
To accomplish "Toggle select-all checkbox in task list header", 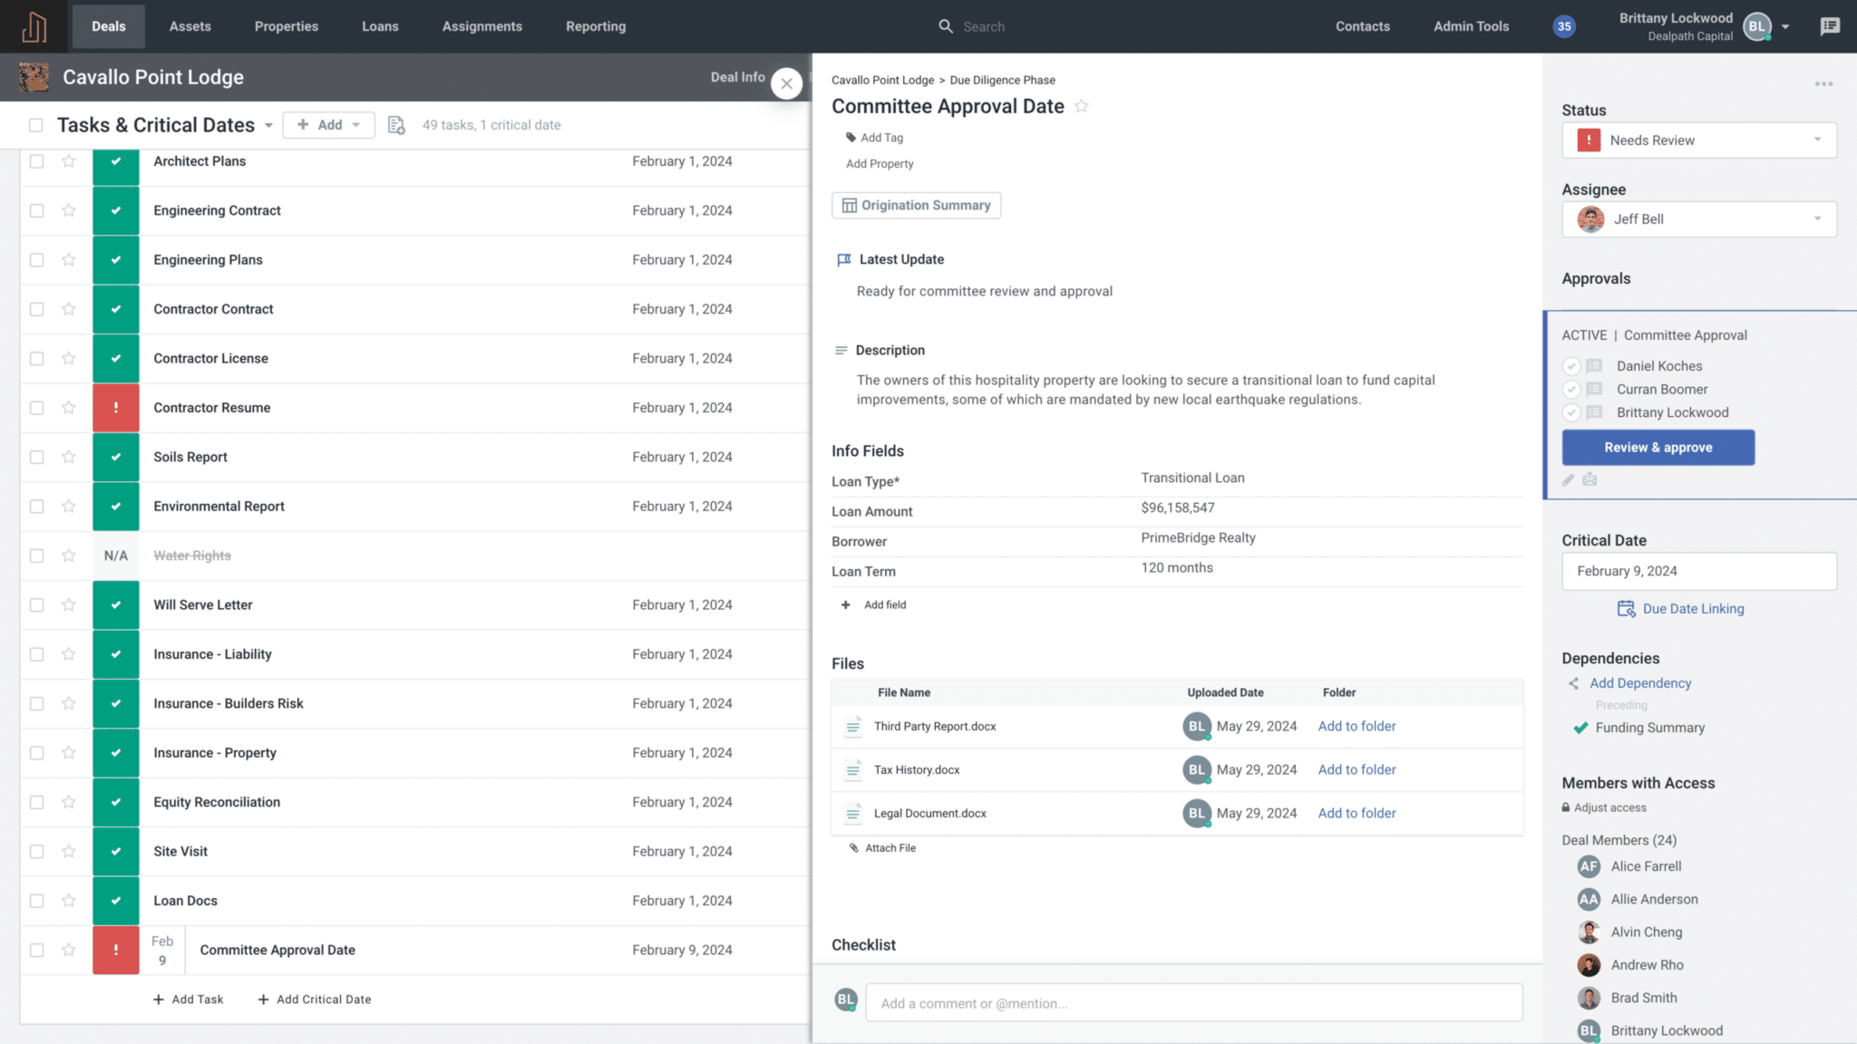I will coord(35,124).
